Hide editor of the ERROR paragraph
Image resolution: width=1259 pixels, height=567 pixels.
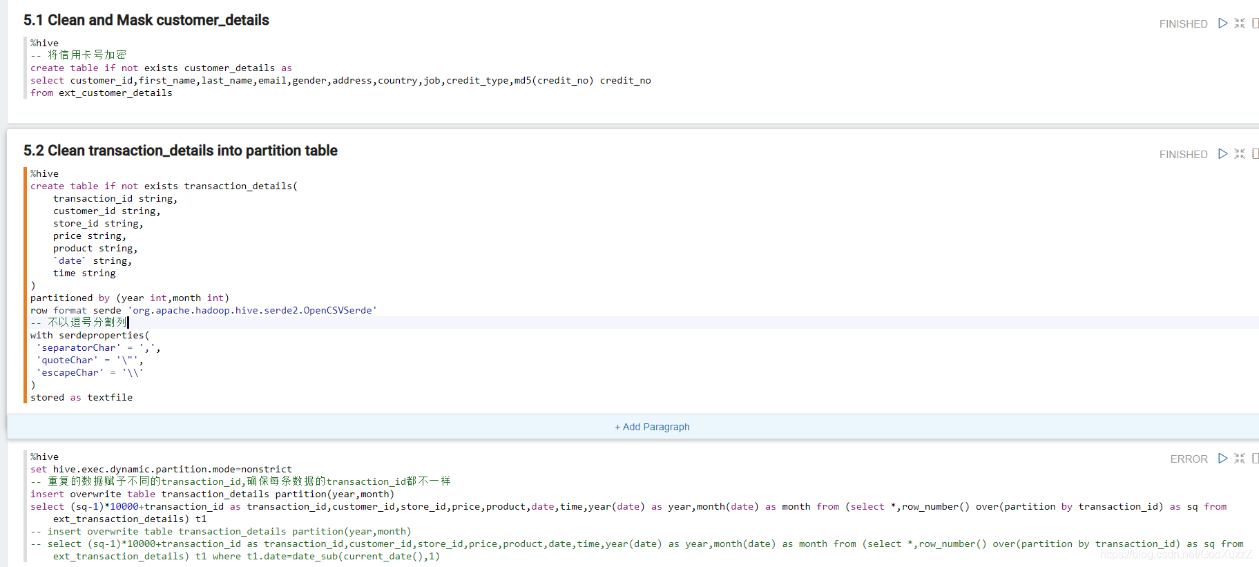coord(1240,459)
